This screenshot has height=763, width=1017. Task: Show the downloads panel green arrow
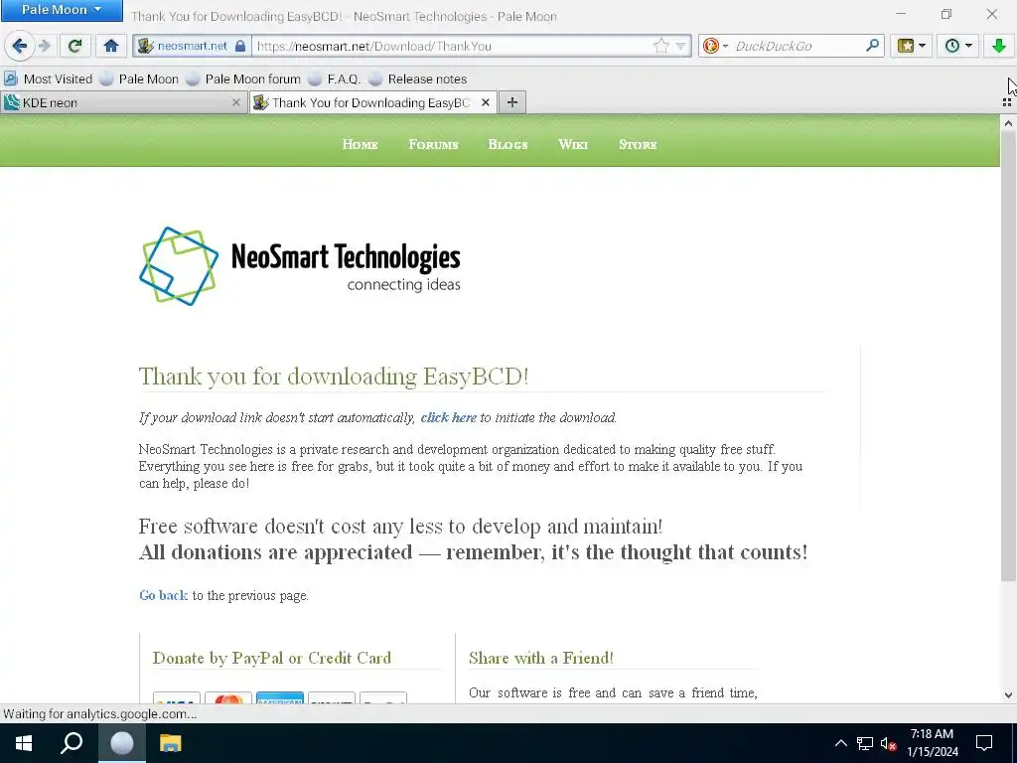(999, 46)
